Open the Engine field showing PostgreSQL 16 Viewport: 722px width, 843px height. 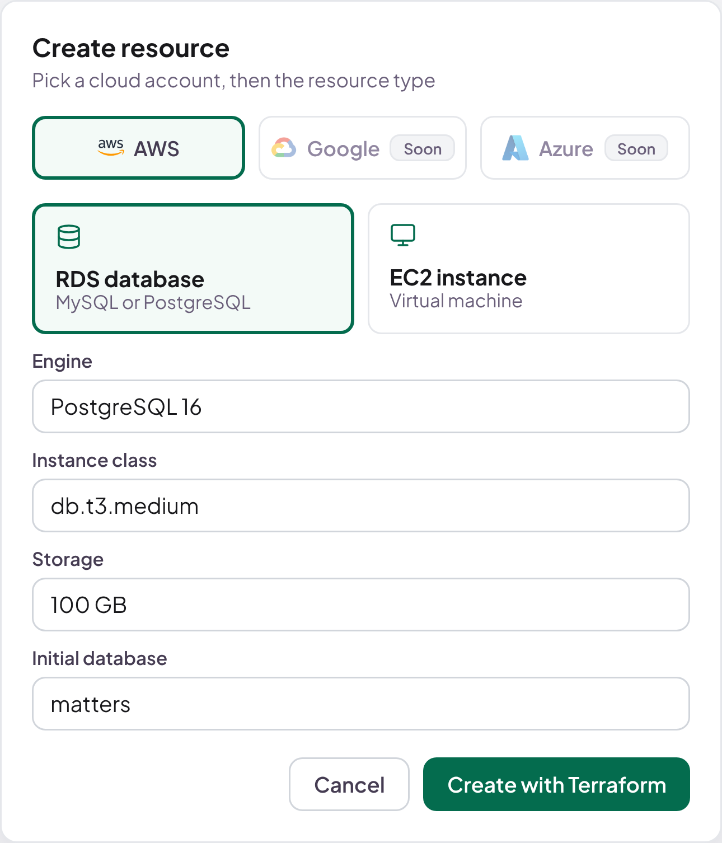pyautogui.click(x=361, y=406)
